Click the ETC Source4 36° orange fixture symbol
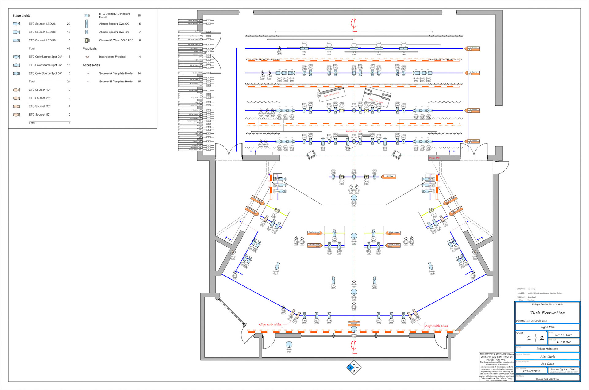This screenshot has width=589, height=390. click(16, 106)
